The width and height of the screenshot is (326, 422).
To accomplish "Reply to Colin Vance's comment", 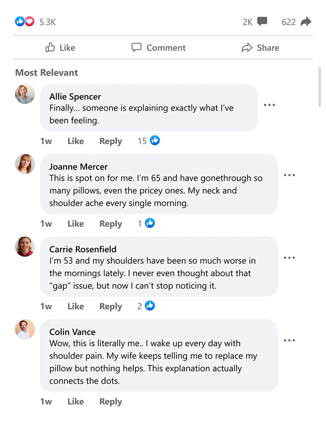I will click(x=110, y=401).
